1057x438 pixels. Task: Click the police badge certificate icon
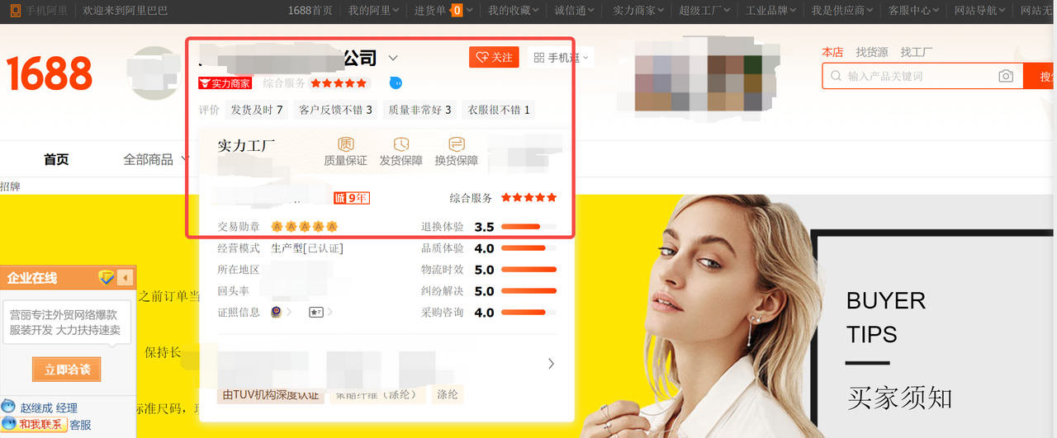tap(276, 313)
